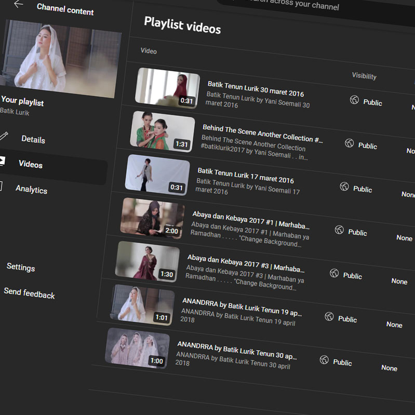
Task: Open the Details menu item
Action: point(33,139)
